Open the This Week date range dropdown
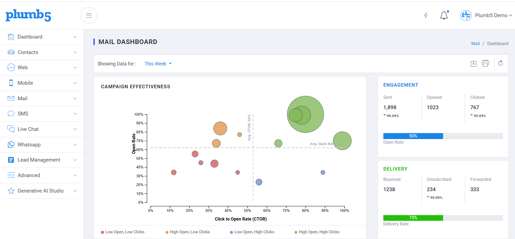Image resolution: width=515 pixels, height=239 pixels. point(158,64)
